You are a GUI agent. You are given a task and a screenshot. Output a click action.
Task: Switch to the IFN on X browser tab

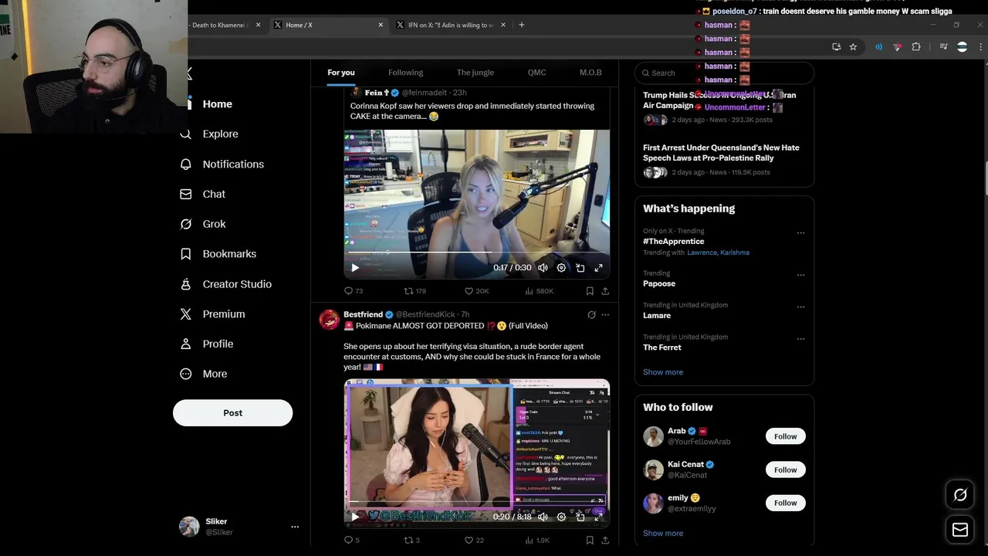(x=451, y=25)
